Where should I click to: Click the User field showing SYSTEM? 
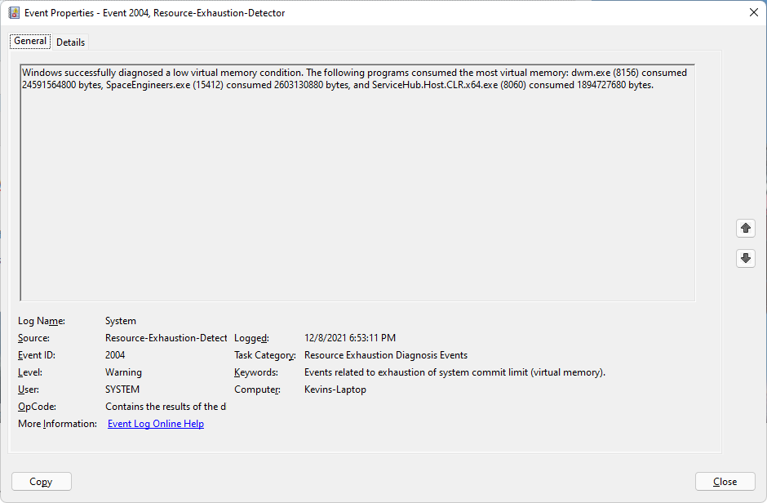[x=122, y=389]
